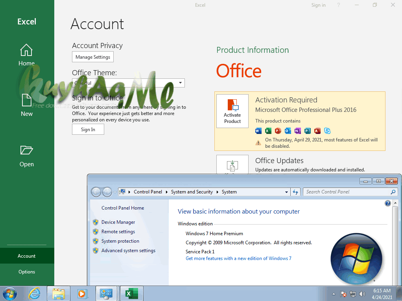Click the volume speaker icon in tray
402x301 pixels.
point(362,294)
